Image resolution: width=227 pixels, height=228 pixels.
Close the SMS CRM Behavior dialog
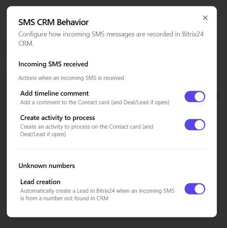pos(205,18)
